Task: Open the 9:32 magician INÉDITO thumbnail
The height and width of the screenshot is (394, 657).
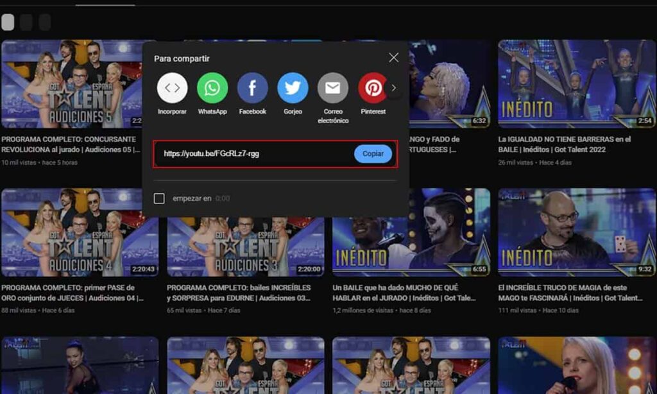Action: tap(577, 232)
